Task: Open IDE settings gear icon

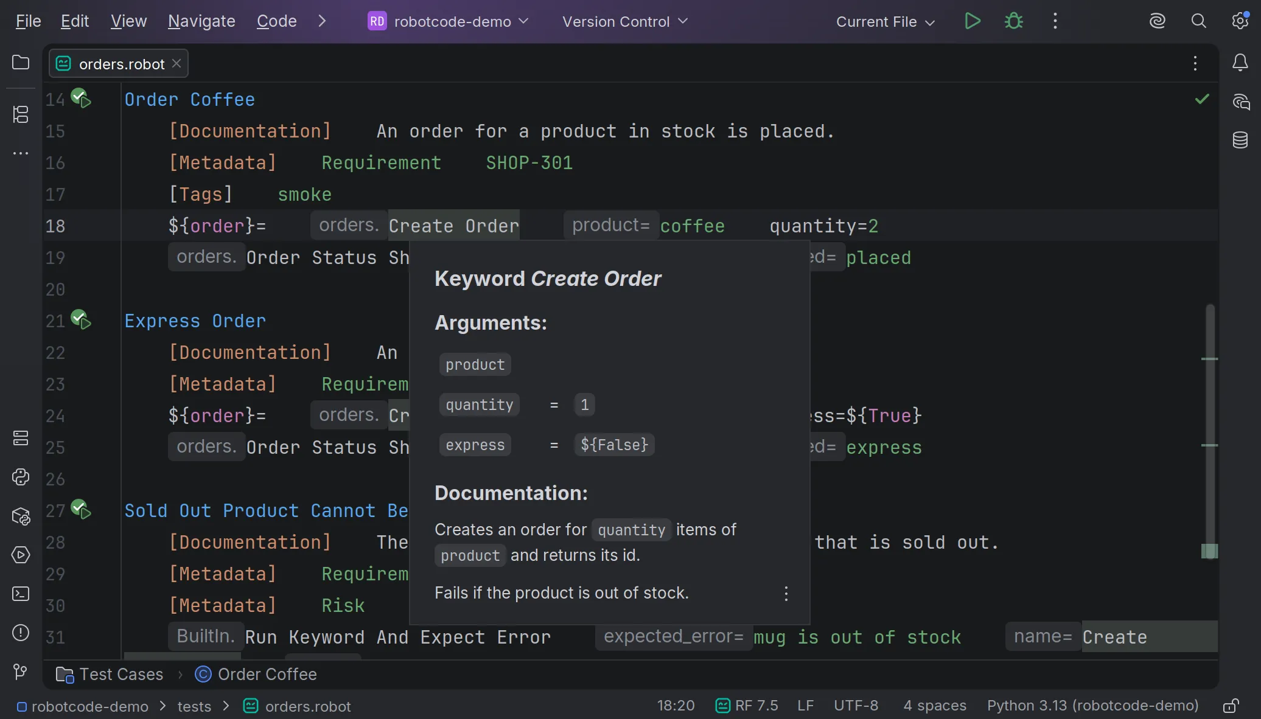Action: tap(1240, 21)
